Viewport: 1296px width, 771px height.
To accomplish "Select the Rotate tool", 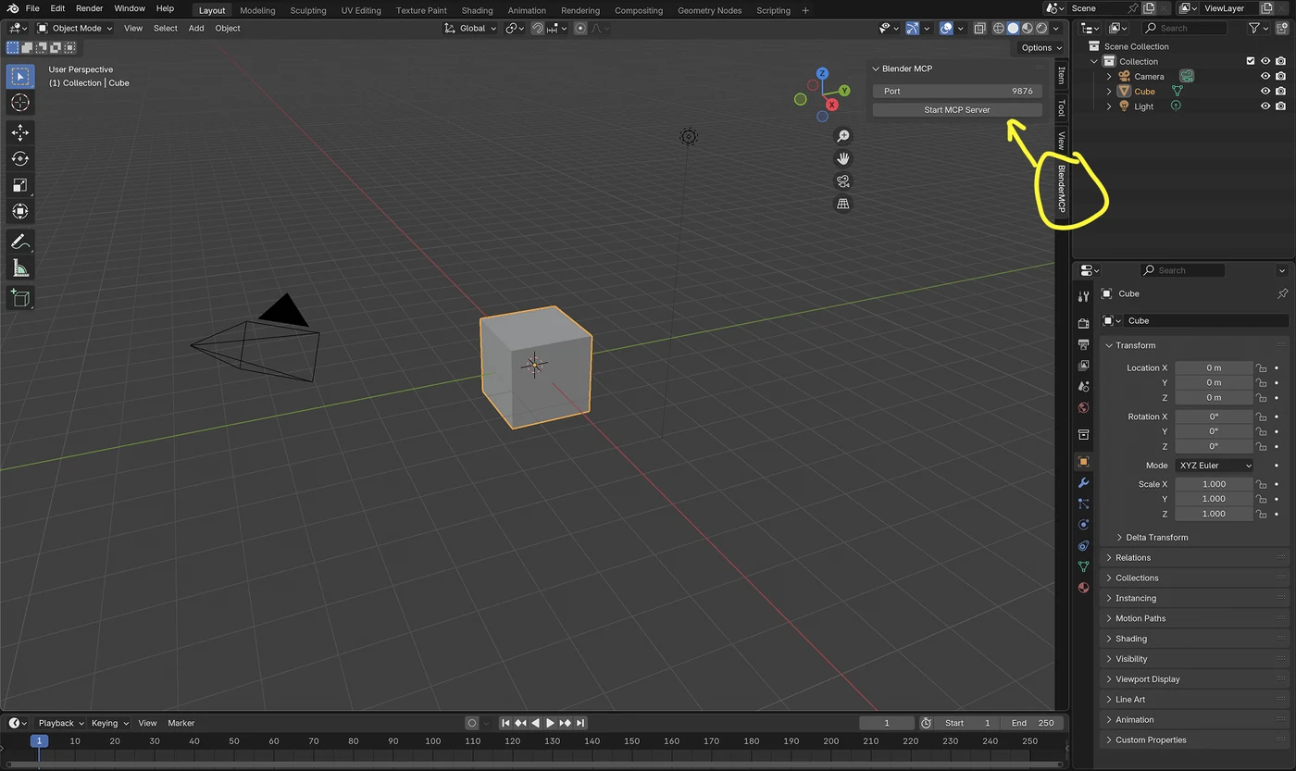I will click(19, 159).
